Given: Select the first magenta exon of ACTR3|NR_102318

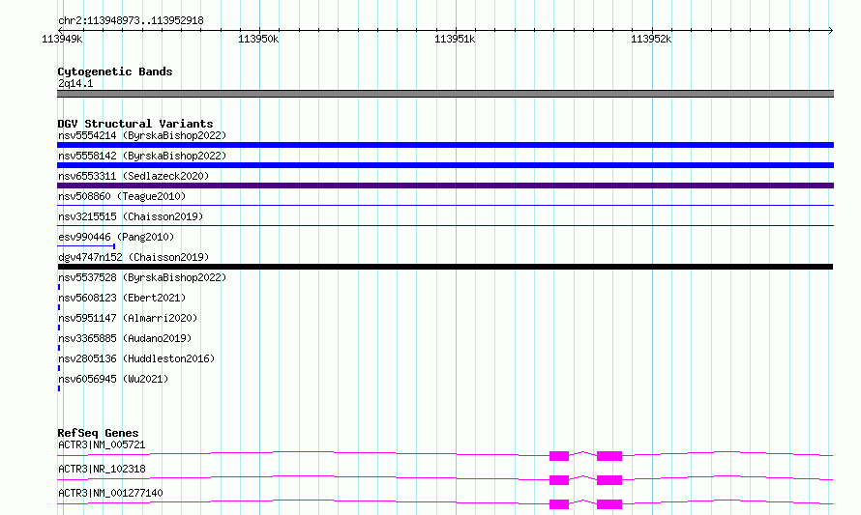Looking at the screenshot, I should pos(559,480).
